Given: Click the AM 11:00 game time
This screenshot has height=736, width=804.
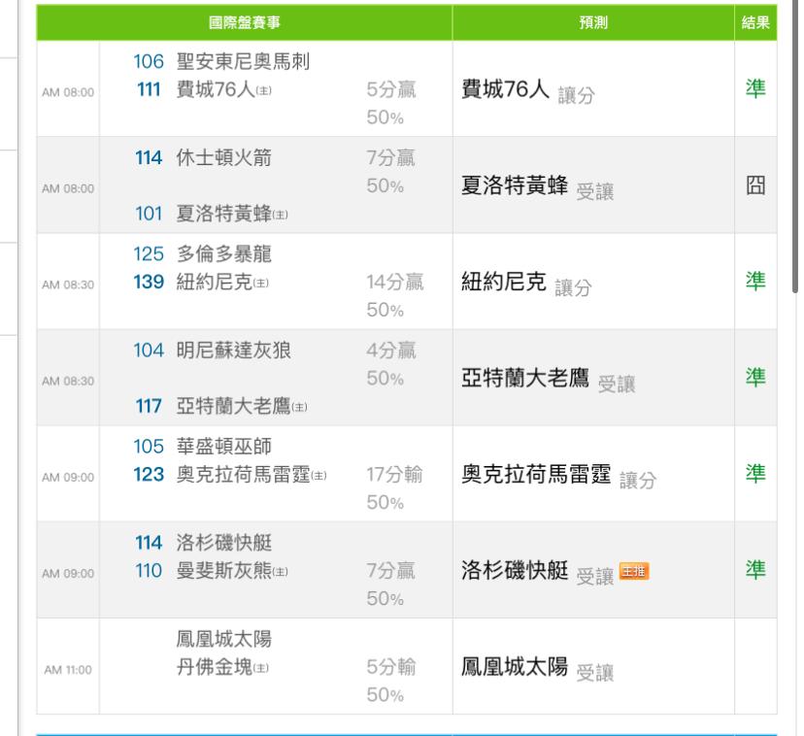Looking at the screenshot, I should tap(68, 670).
